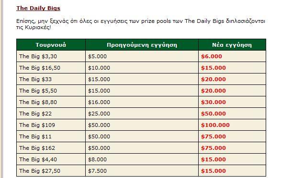Click the Τουρνουά column header
The image size is (281, 178).
(51, 45)
